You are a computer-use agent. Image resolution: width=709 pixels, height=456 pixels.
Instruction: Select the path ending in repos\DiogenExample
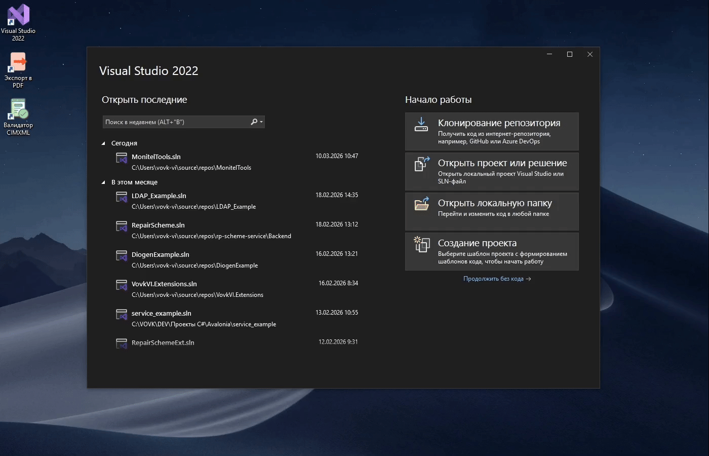[x=195, y=265]
